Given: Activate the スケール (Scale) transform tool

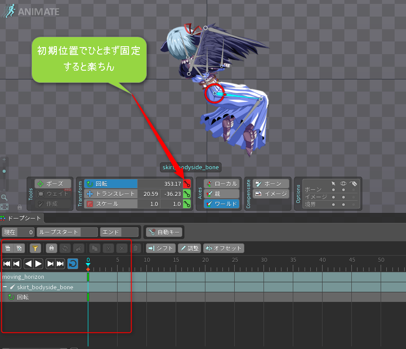Looking at the screenshot, I should pyautogui.click(x=111, y=204).
